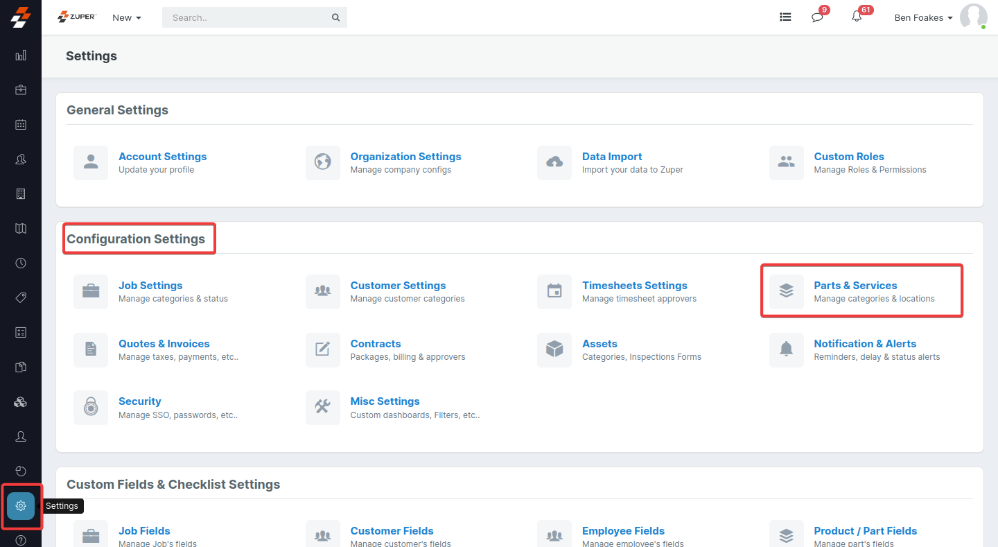This screenshot has height=547, width=998.
Task: Go to Quotes & Invoices settings
Action: click(x=164, y=344)
